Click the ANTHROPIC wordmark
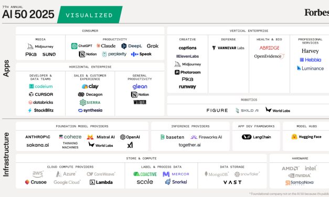329x197 pixels. [x=38, y=137]
